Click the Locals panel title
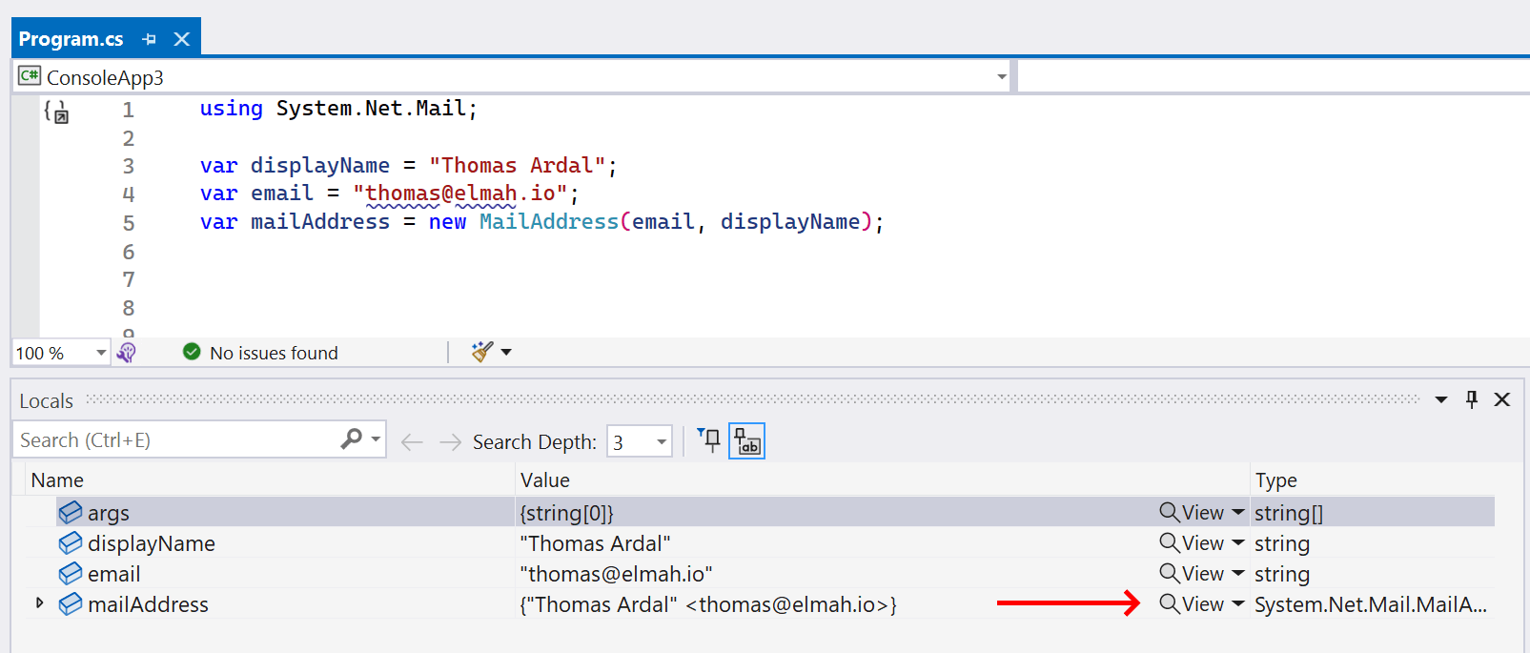1530x653 pixels. [x=46, y=400]
